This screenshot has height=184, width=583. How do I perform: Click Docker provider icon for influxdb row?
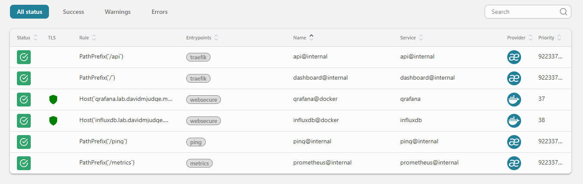[514, 121]
